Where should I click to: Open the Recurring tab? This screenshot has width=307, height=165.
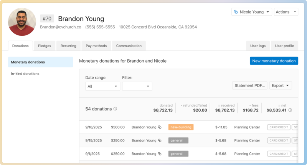tap(68, 46)
